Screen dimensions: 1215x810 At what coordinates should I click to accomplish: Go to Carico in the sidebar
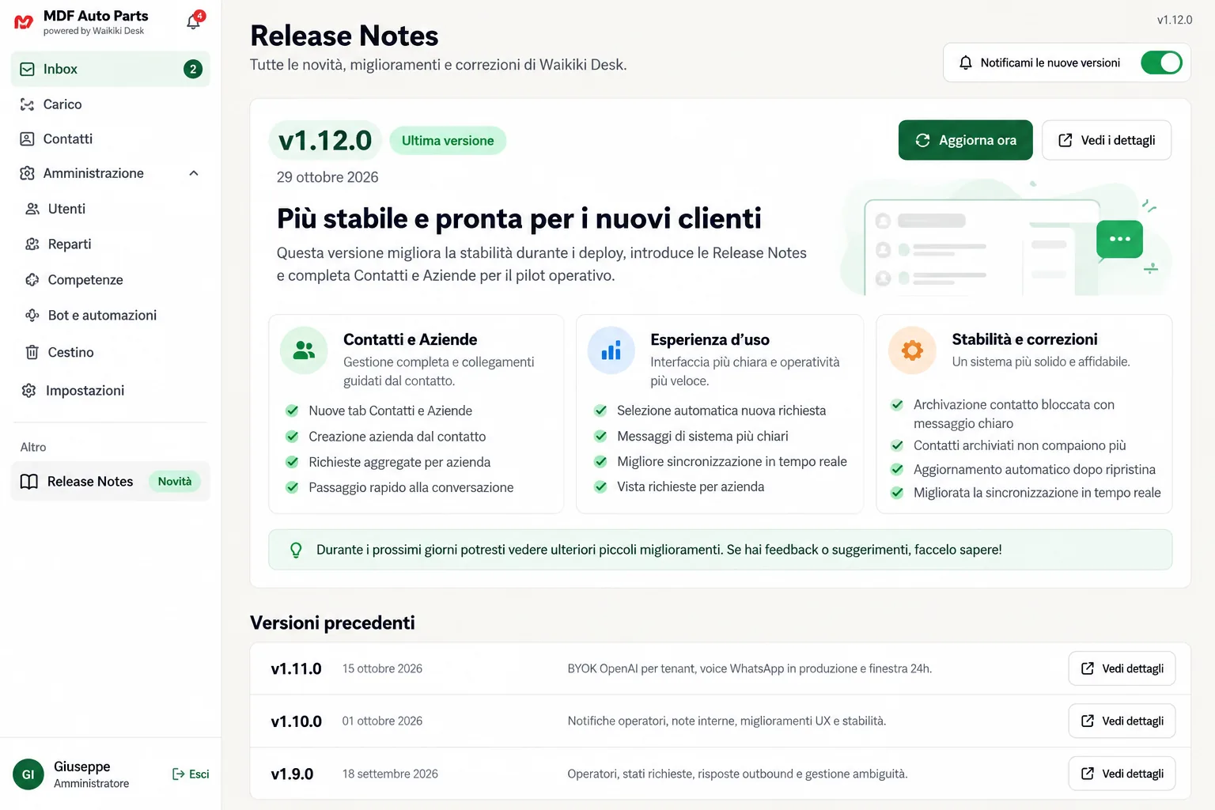click(x=110, y=104)
